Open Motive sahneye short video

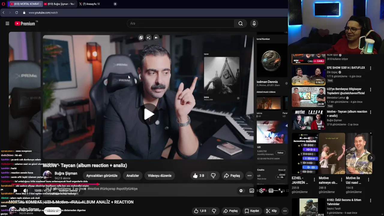tap(332, 153)
